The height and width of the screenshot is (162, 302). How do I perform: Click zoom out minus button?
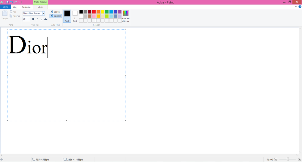[x=276, y=159]
